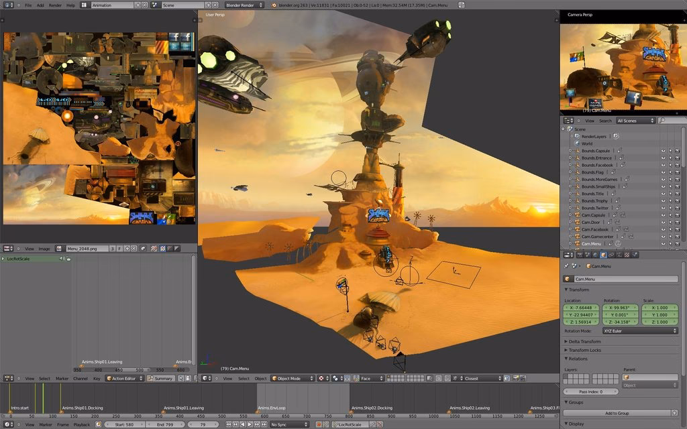Toggle selectability arrow for Cam.Gamecenter
687x429 pixels.
670,237
